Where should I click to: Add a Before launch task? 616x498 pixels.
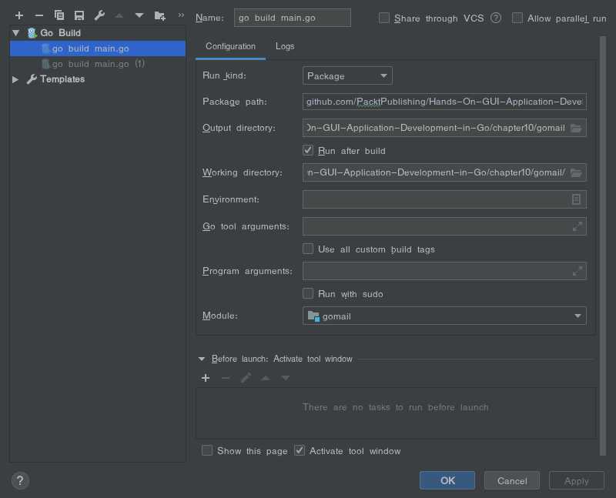coord(206,378)
